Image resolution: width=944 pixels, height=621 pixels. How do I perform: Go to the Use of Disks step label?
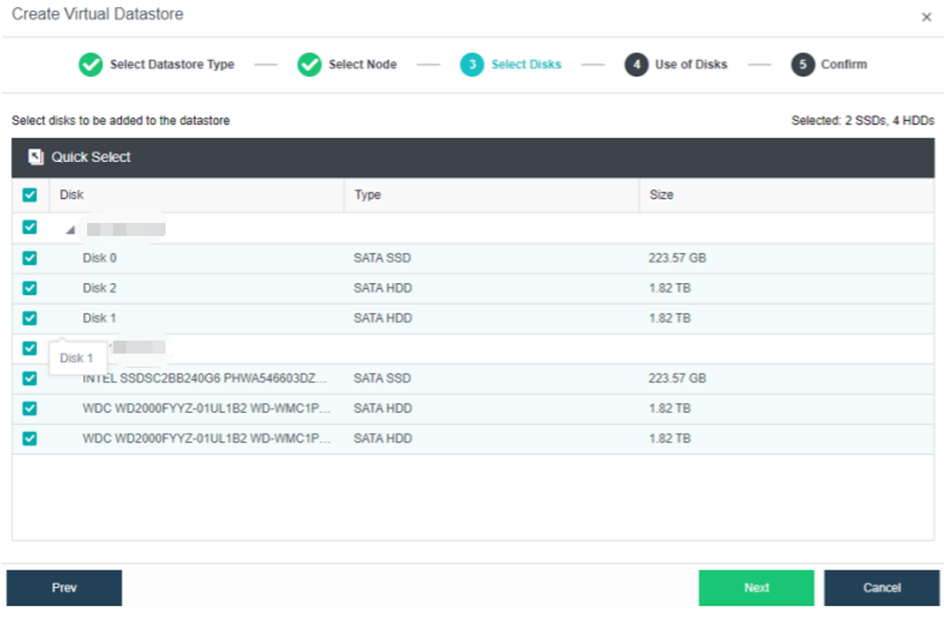[x=690, y=64]
